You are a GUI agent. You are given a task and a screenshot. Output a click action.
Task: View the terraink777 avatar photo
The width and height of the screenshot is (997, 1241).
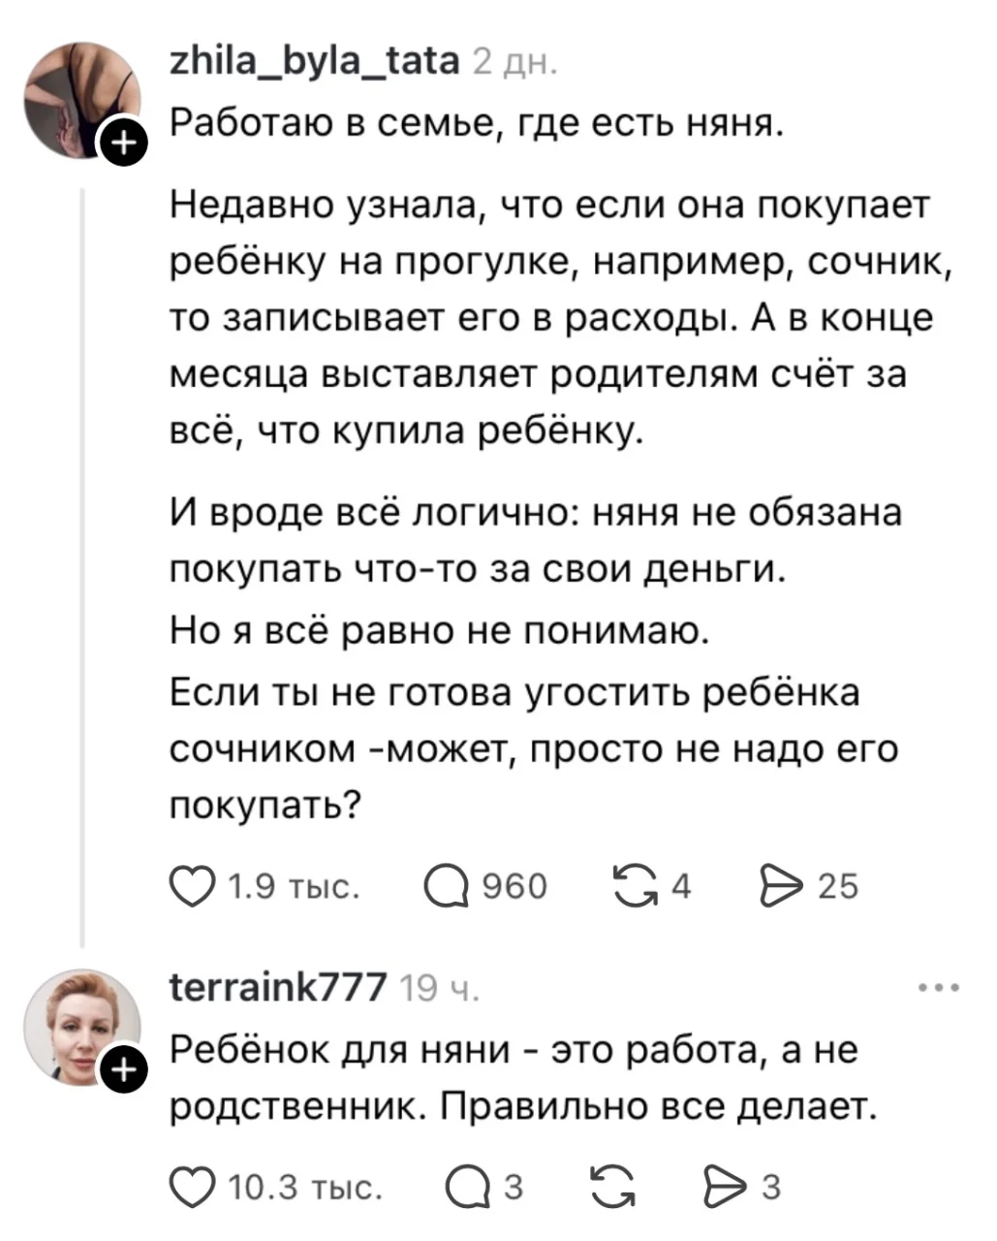pos(81,1026)
